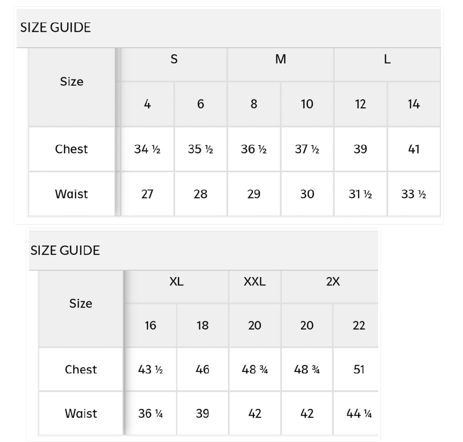
Task: Click the 51 chest measurement cell
Action: 359,369
